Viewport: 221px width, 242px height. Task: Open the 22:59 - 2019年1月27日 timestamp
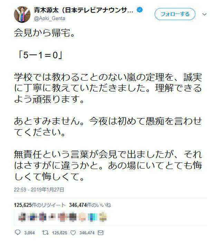click(39, 189)
